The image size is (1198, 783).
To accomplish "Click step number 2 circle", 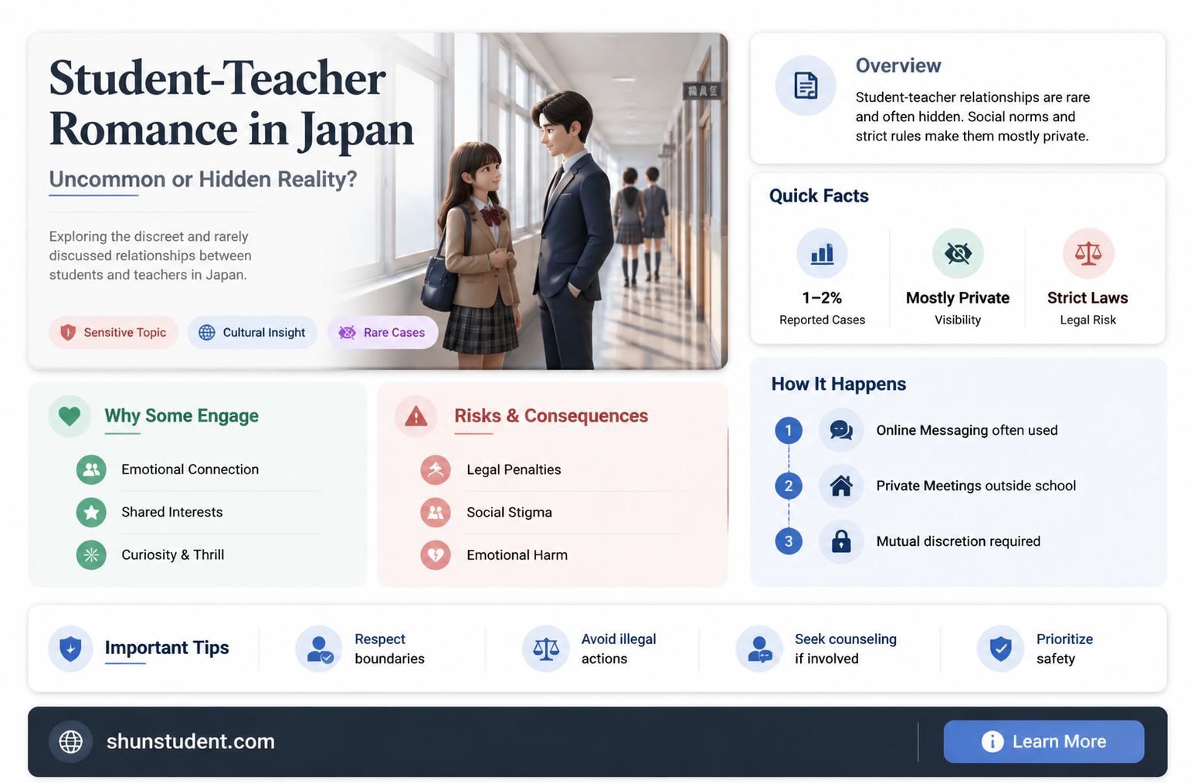I will point(789,486).
